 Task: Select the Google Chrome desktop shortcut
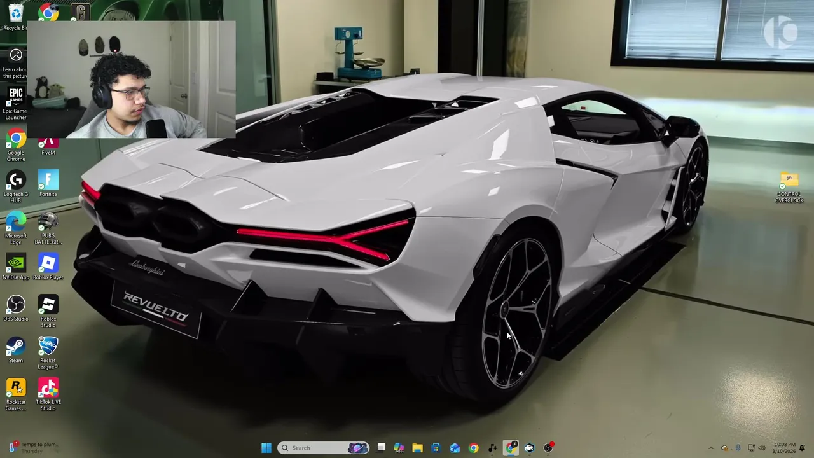15,146
